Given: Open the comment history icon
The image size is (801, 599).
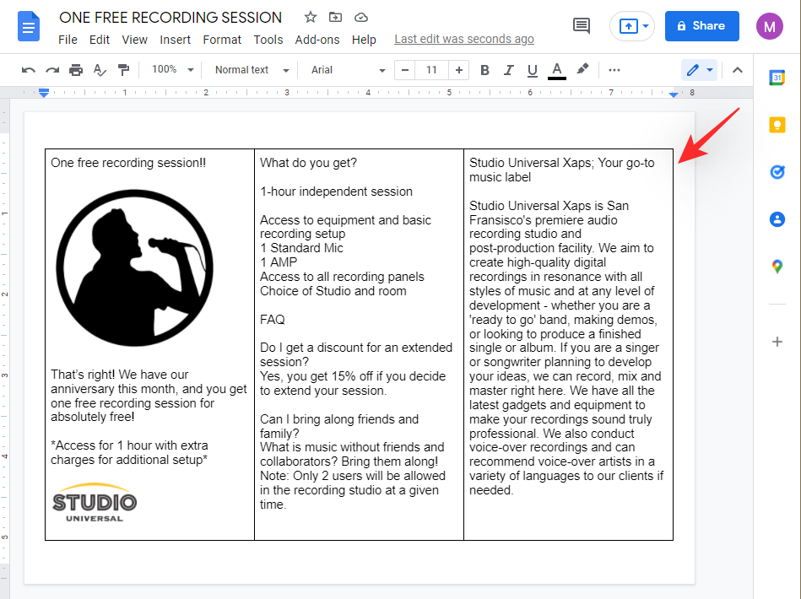Looking at the screenshot, I should coord(582,26).
